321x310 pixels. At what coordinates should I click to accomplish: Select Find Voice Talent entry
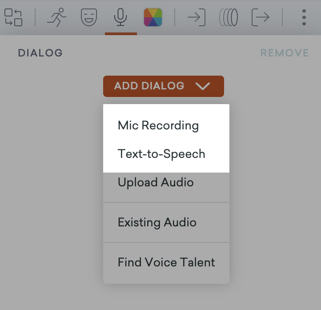[166, 262]
